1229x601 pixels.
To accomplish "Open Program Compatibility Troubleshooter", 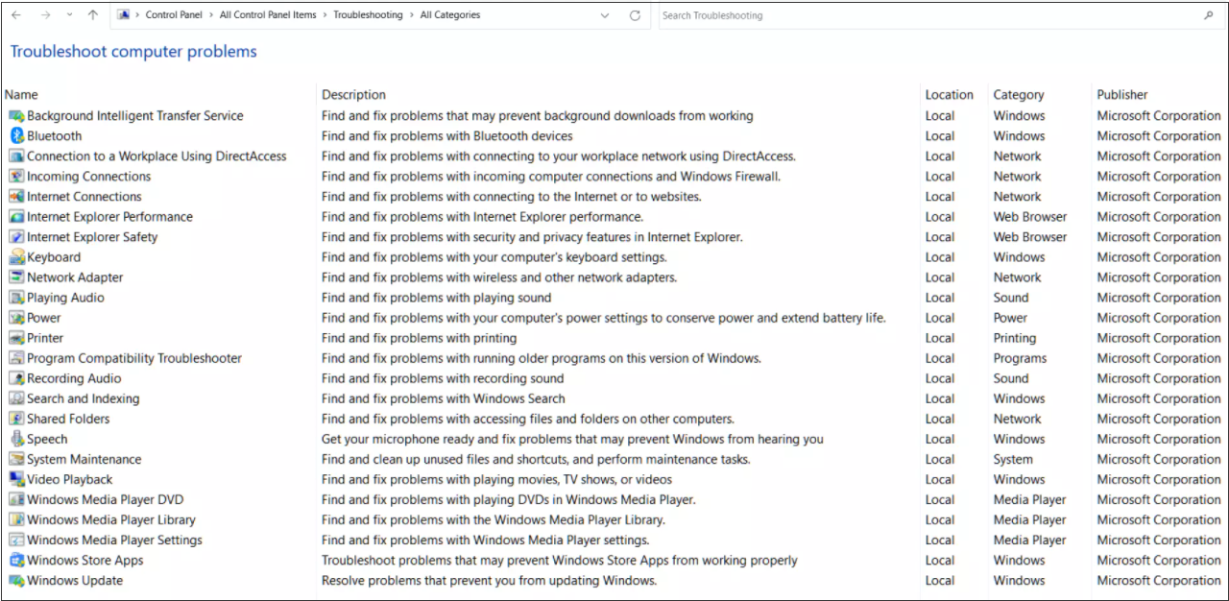I will pyautogui.click(x=134, y=358).
